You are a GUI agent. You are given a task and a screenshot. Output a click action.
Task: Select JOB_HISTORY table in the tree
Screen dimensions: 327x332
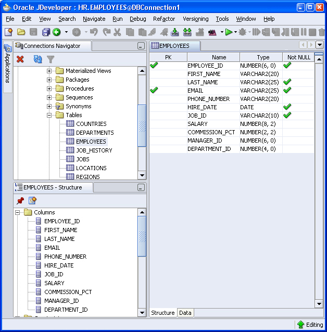pos(94,150)
